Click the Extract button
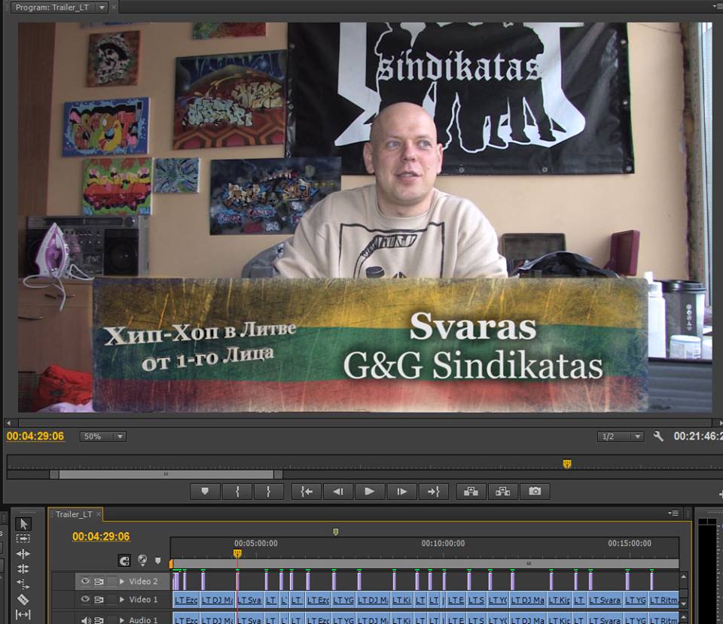The height and width of the screenshot is (624, 723). 502,492
